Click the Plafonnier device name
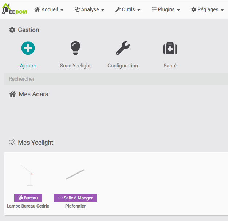This screenshot has width=228, height=221. [x=75, y=206]
